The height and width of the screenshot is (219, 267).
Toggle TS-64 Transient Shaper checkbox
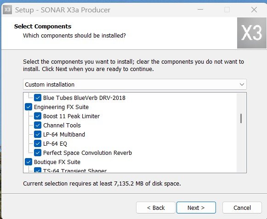(x=38, y=170)
